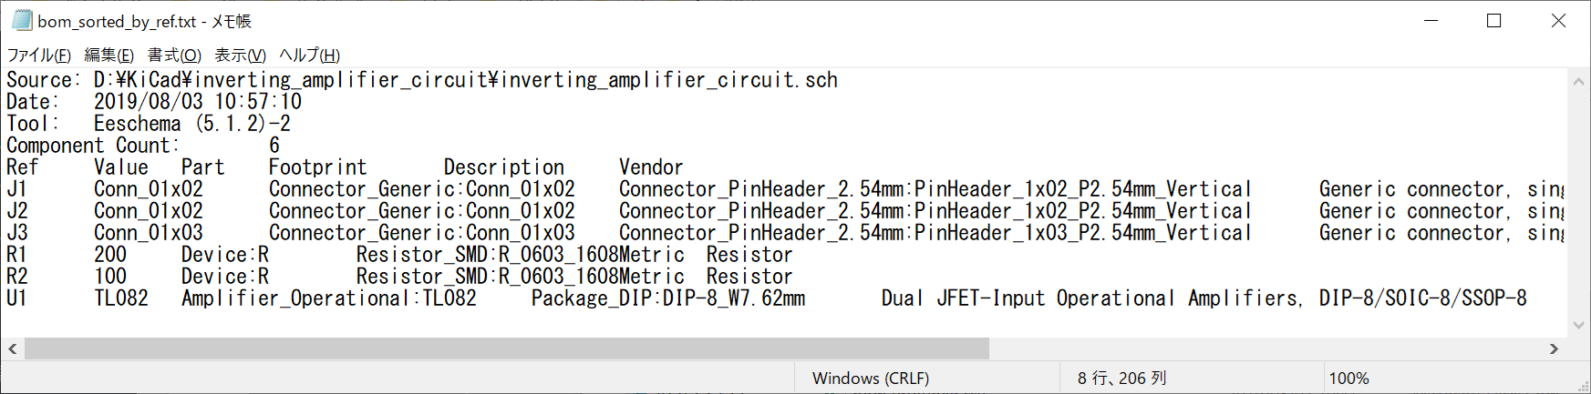Click the vertical scrollbar down arrow
The height and width of the screenshot is (394, 1591).
[1579, 325]
